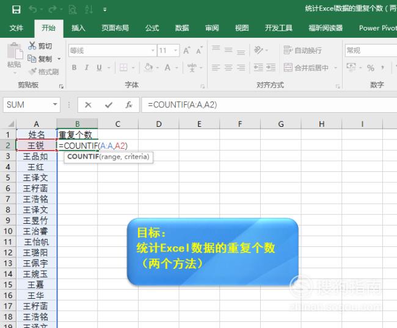Switch to the Insert (插入) tab
Image resolution: width=397 pixels, height=328 pixels.
pos(78,28)
